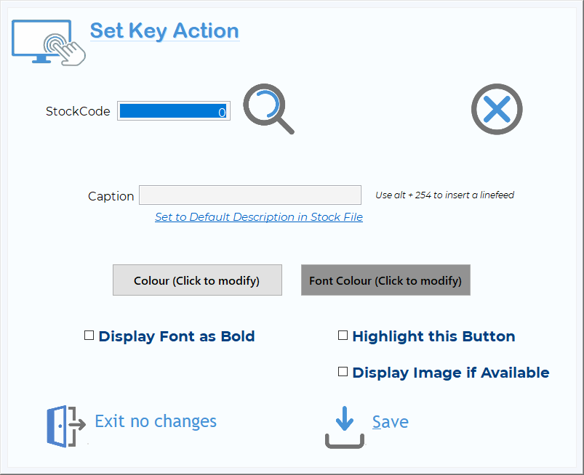Click the exit door icon
The height and width of the screenshot is (475, 584).
click(66, 426)
